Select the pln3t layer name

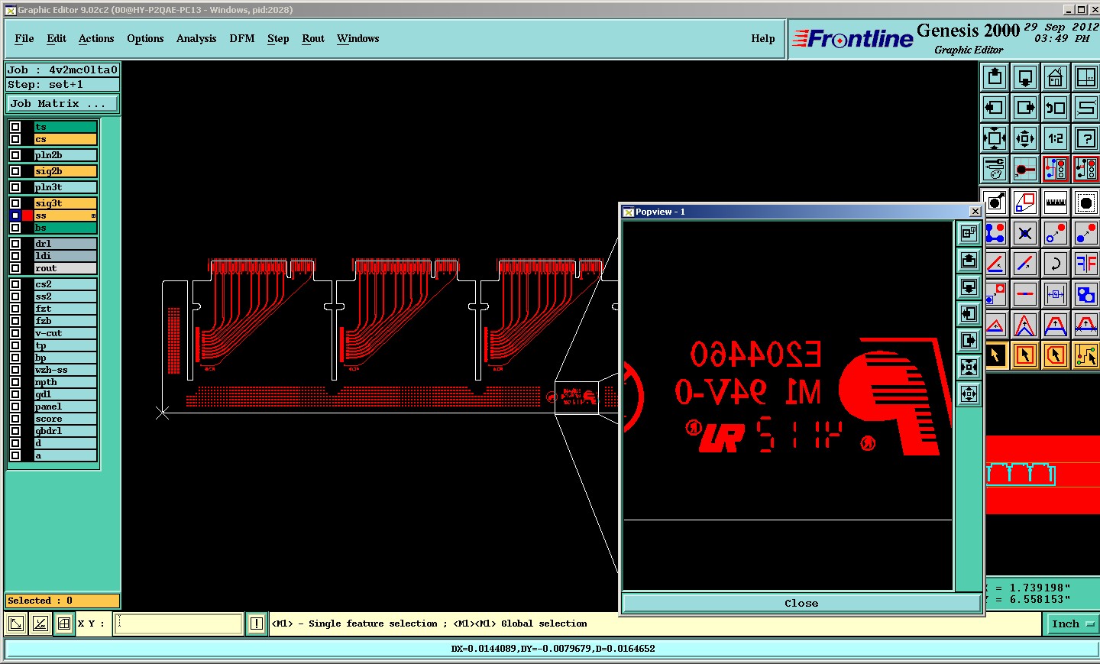(66, 187)
